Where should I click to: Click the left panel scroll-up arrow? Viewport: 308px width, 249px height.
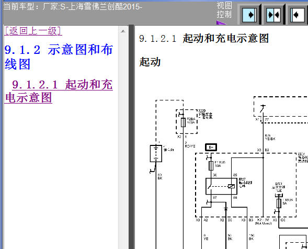pyautogui.click(x=123, y=31)
